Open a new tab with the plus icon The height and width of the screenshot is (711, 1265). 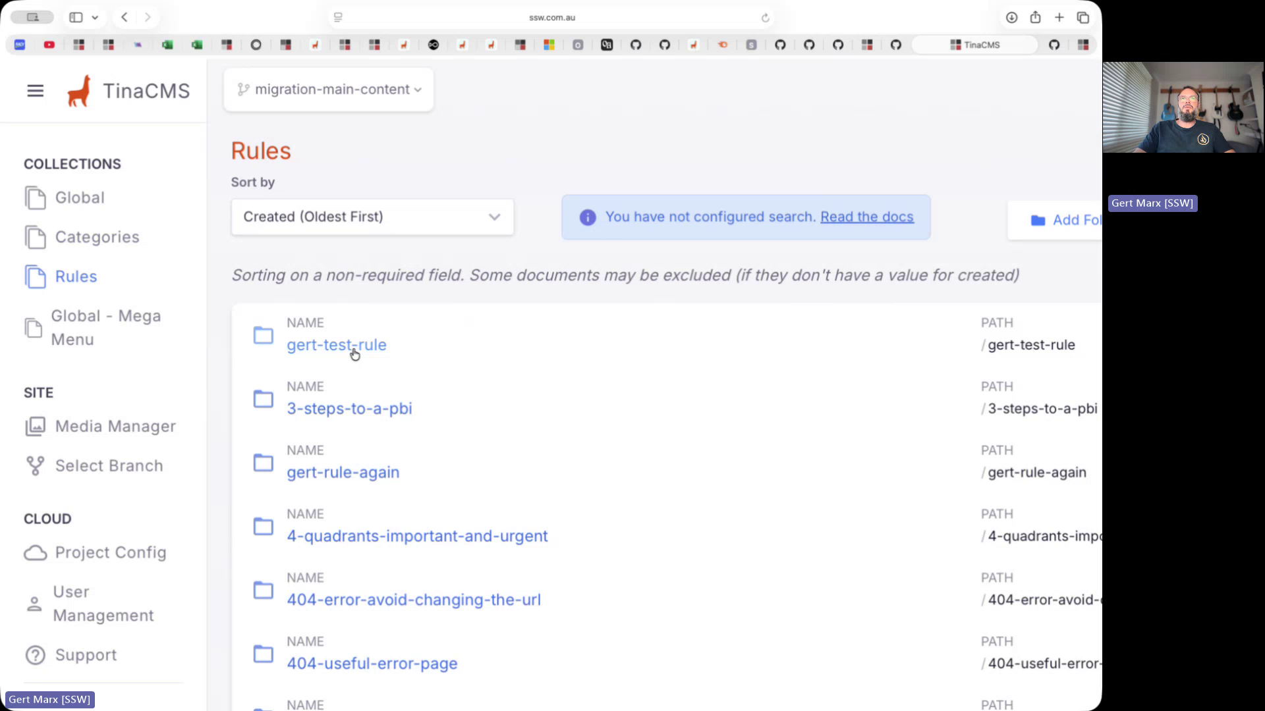point(1059,18)
